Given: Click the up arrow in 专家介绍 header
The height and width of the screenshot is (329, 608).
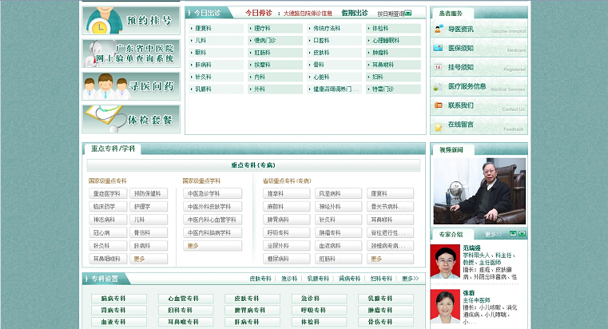Looking at the screenshot, I should coord(512,234).
